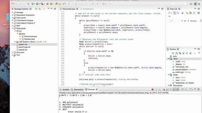Click the Open Type toolbar icon
The height and width of the screenshot is (113, 202).
(56, 4)
